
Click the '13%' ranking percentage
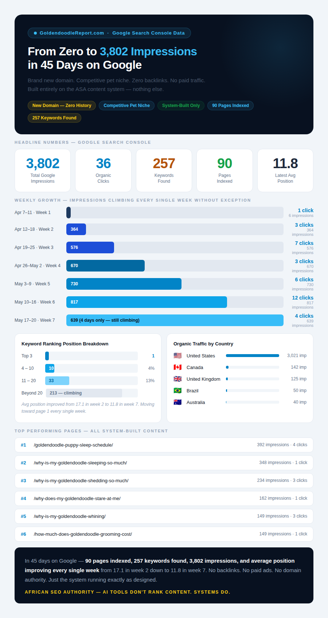pyautogui.click(x=150, y=381)
